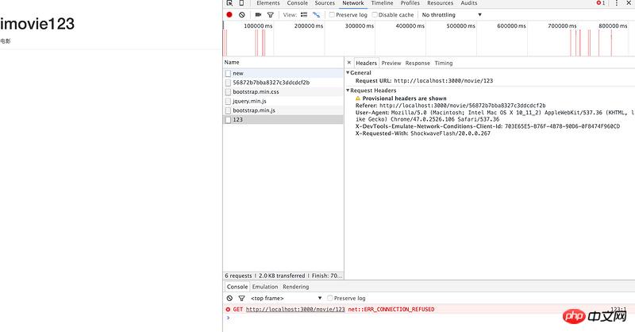Click the provisional headers warning icon
Screen dimensions: 635x332
point(358,98)
